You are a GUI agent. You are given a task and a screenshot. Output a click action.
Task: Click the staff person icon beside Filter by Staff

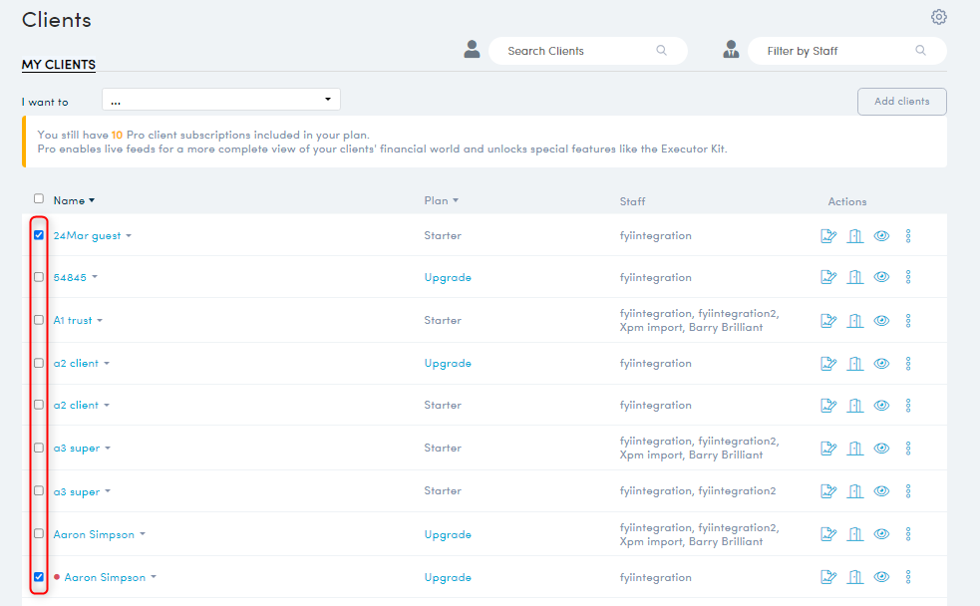click(731, 50)
